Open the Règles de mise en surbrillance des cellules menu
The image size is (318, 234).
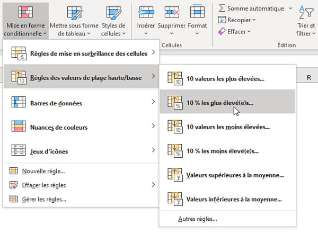81,53
